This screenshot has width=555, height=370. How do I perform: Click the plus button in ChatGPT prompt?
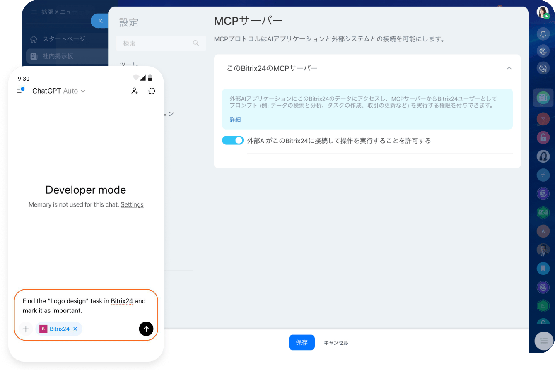point(26,329)
